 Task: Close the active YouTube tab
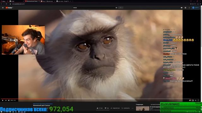point(39,1)
